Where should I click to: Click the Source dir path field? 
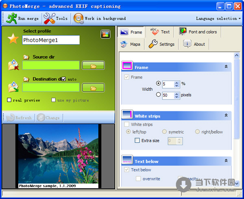click(x=51, y=65)
